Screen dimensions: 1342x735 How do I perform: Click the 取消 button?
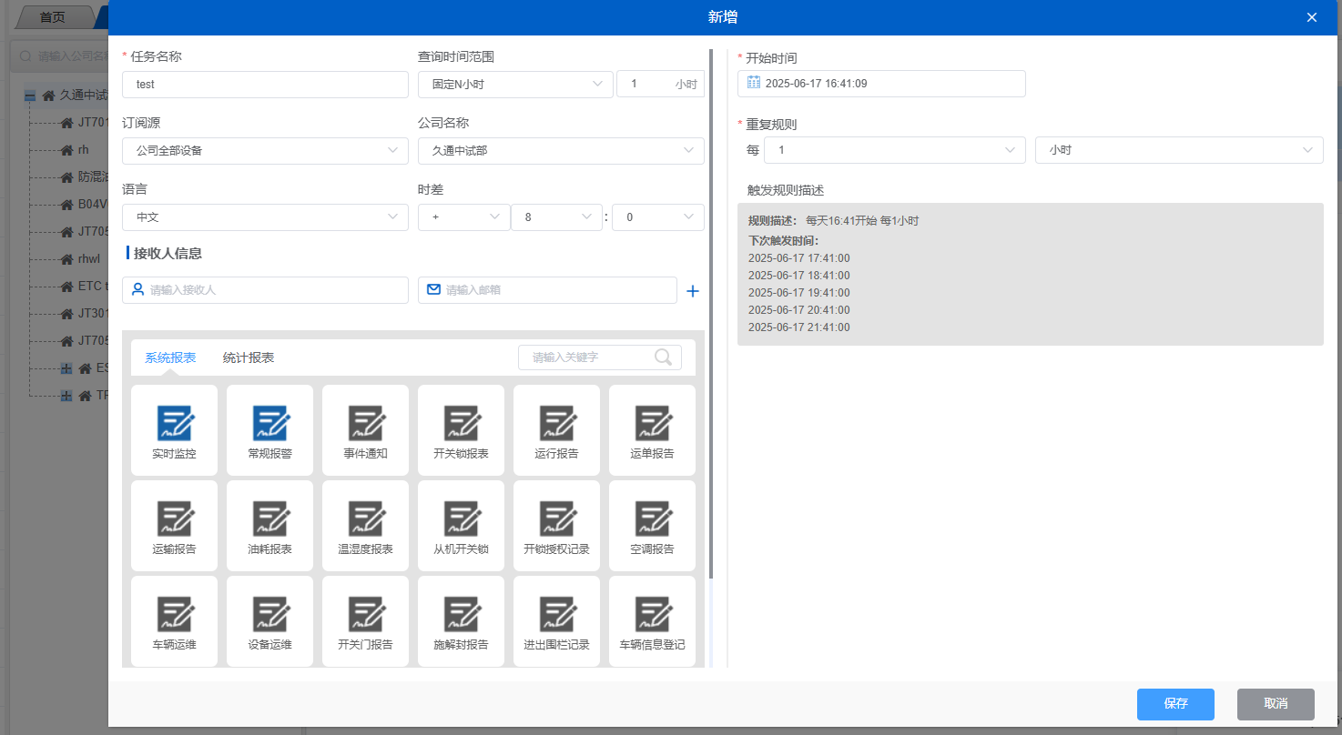tap(1276, 704)
